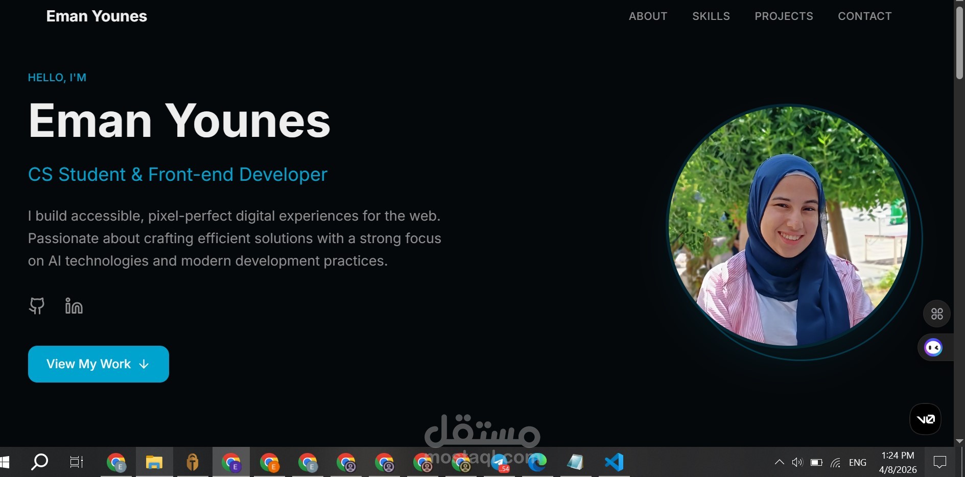Click the floating widget grid button
Screen dimensions: 965x477
(936, 314)
